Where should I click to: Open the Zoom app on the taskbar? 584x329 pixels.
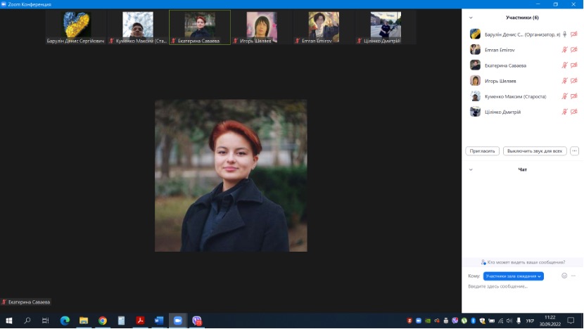click(x=178, y=321)
